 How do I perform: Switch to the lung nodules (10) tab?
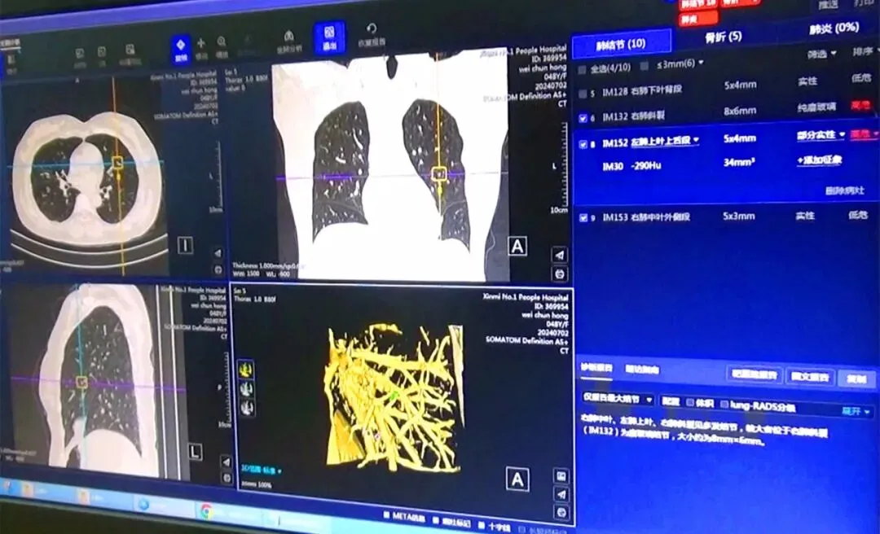pos(621,44)
